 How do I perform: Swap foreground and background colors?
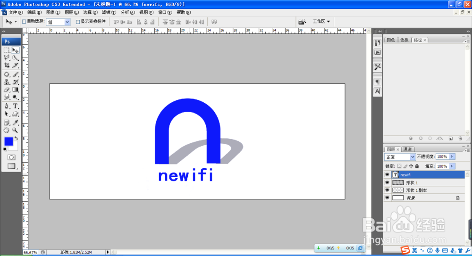[x=16, y=139]
